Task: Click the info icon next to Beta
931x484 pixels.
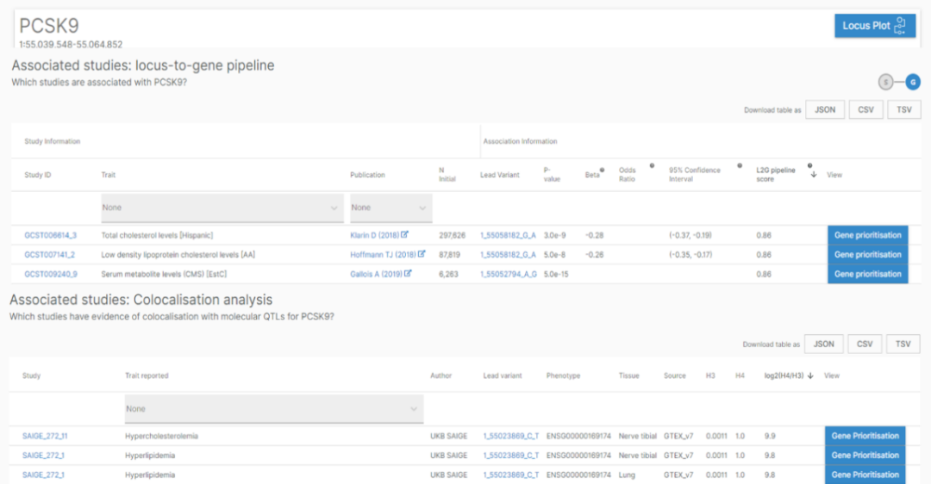Action: 601,169
